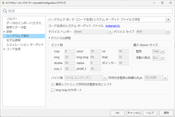Open 浮動小数点 atomic size dropdown

point(162,58)
